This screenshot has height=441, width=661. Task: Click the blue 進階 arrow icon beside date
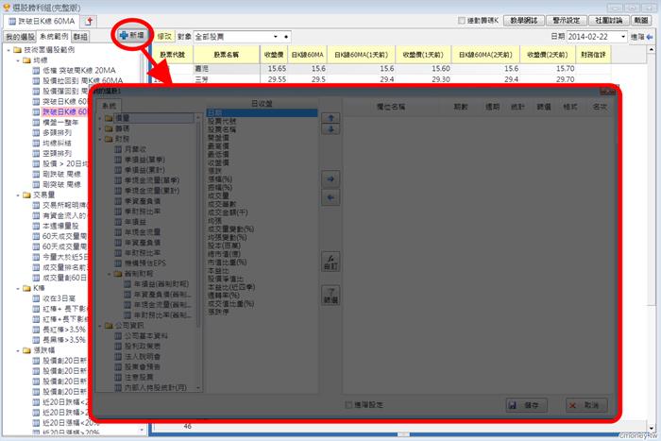coord(650,37)
